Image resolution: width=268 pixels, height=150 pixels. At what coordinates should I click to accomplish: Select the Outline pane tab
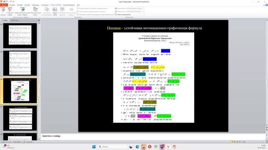pyautogui.click(x=14, y=20)
